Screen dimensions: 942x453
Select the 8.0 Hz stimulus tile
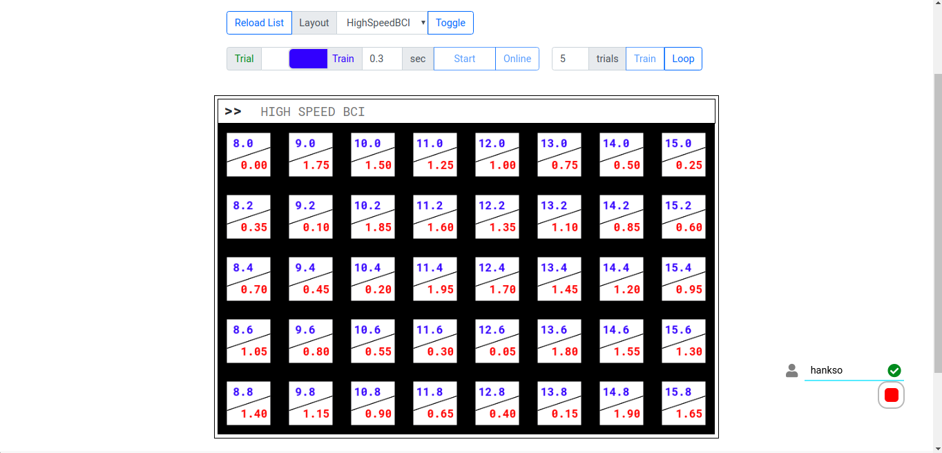[x=249, y=155]
